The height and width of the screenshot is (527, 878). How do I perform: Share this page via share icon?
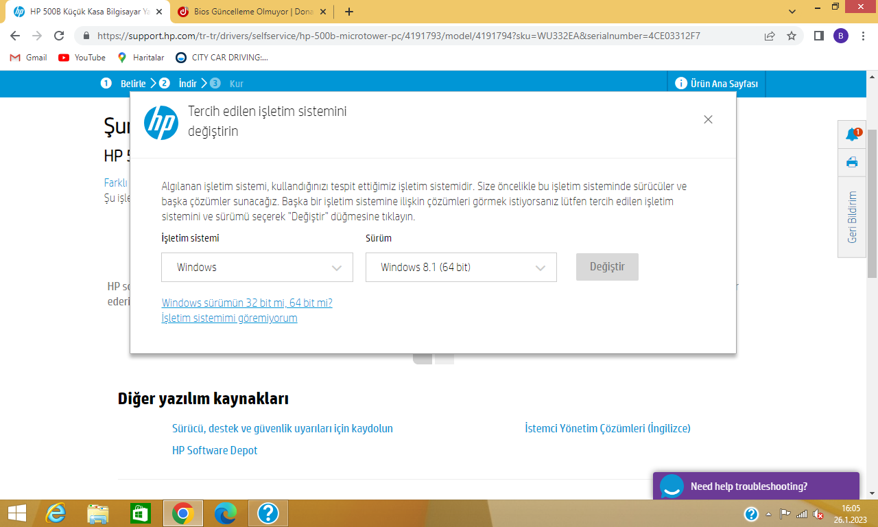(770, 36)
